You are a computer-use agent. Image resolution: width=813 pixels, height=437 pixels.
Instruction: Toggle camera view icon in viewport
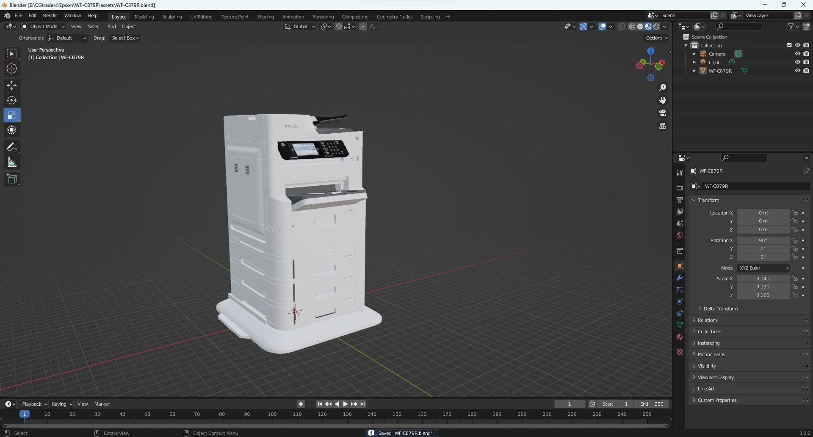pos(663,113)
